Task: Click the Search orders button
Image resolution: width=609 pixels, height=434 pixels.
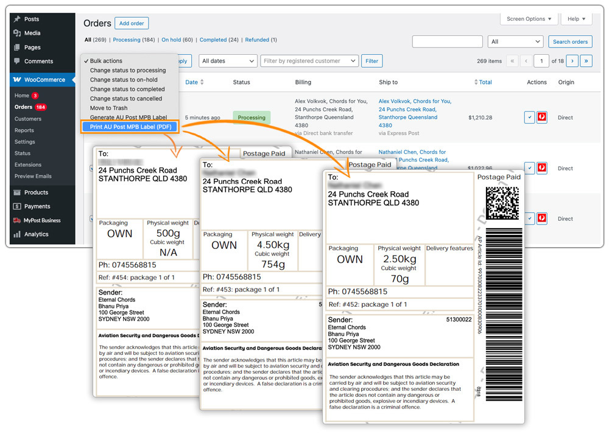Action: click(x=570, y=41)
